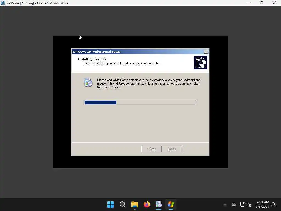Minimize the XPMode VirtualBox window
The height and width of the screenshot is (211, 281).
[249, 3]
